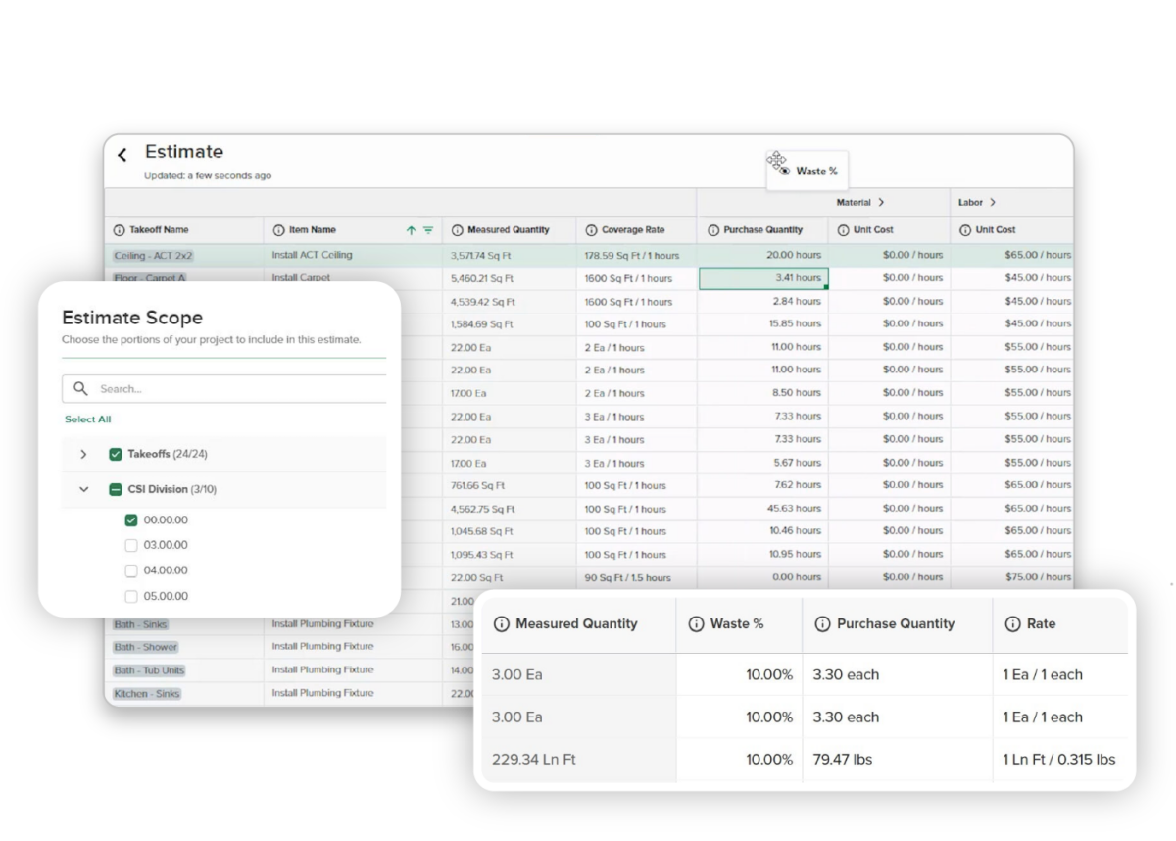Collapse the CSI Division list
The width and height of the screenshot is (1176, 841).
[83, 489]
